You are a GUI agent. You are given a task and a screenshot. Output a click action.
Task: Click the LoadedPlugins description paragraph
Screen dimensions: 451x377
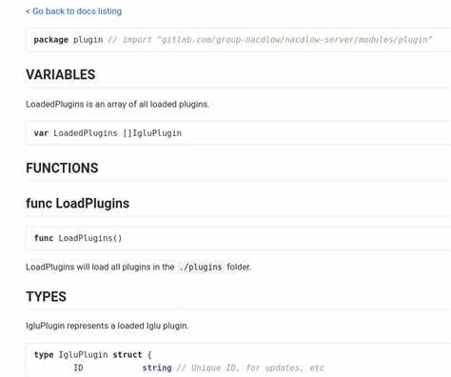pos(118,104)
